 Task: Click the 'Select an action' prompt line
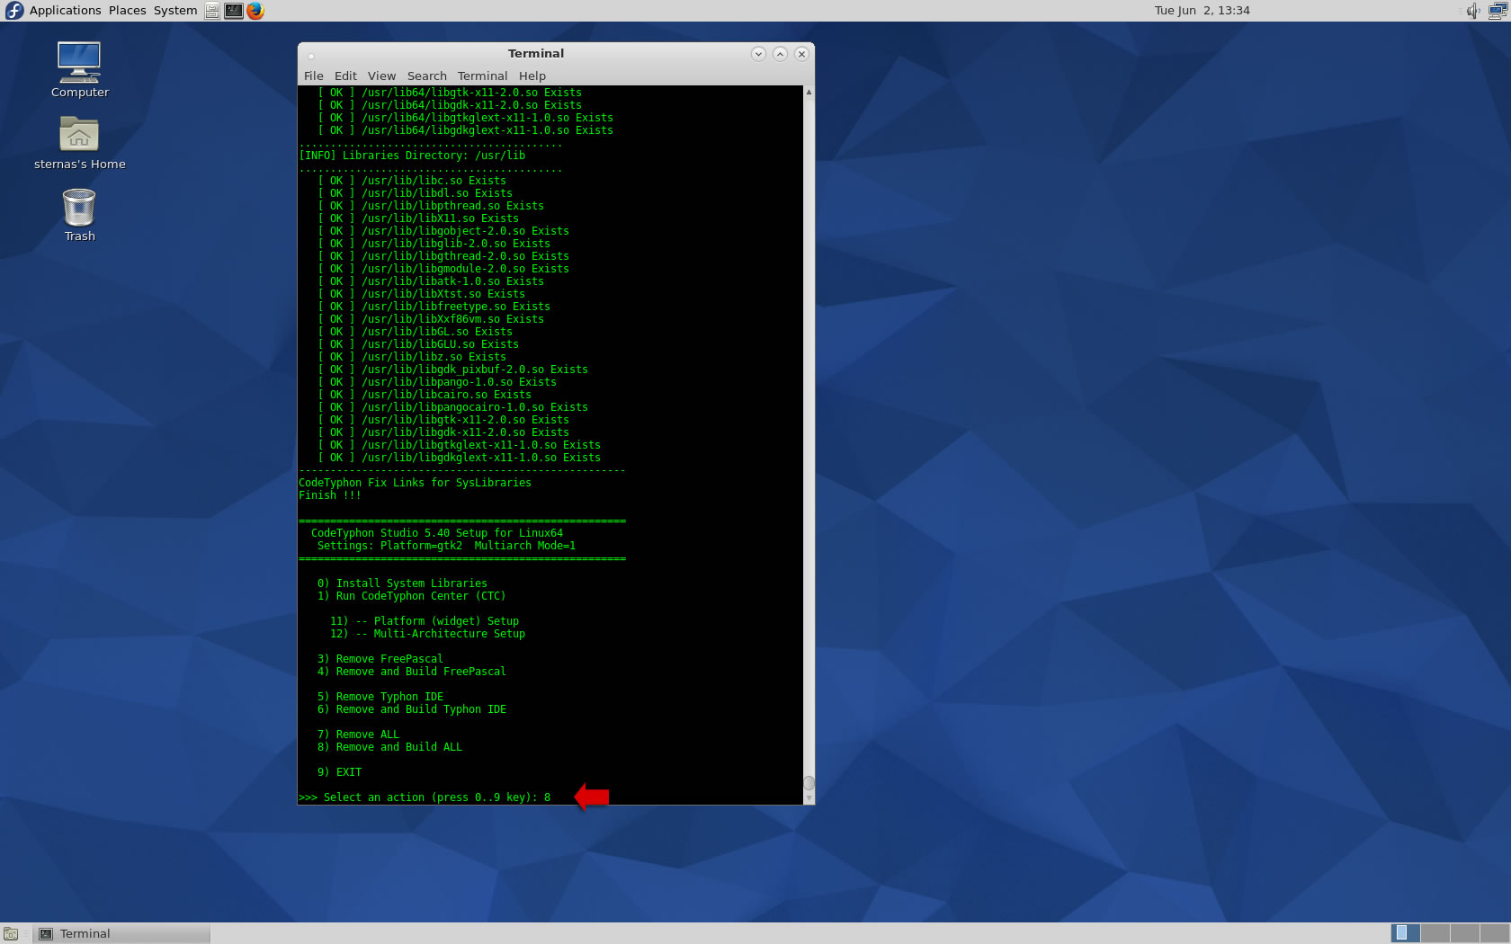click(425, 797)
